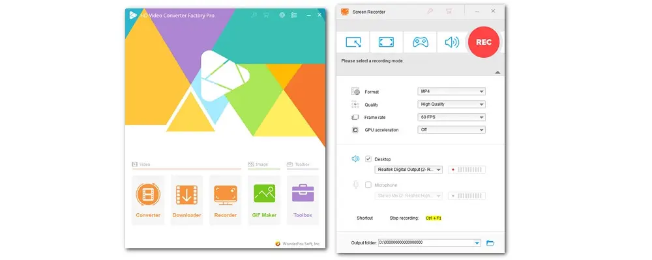Screen dimensions: 652x260
Task: Click the desktop speaker icon
Action: [x=355, y=159]
